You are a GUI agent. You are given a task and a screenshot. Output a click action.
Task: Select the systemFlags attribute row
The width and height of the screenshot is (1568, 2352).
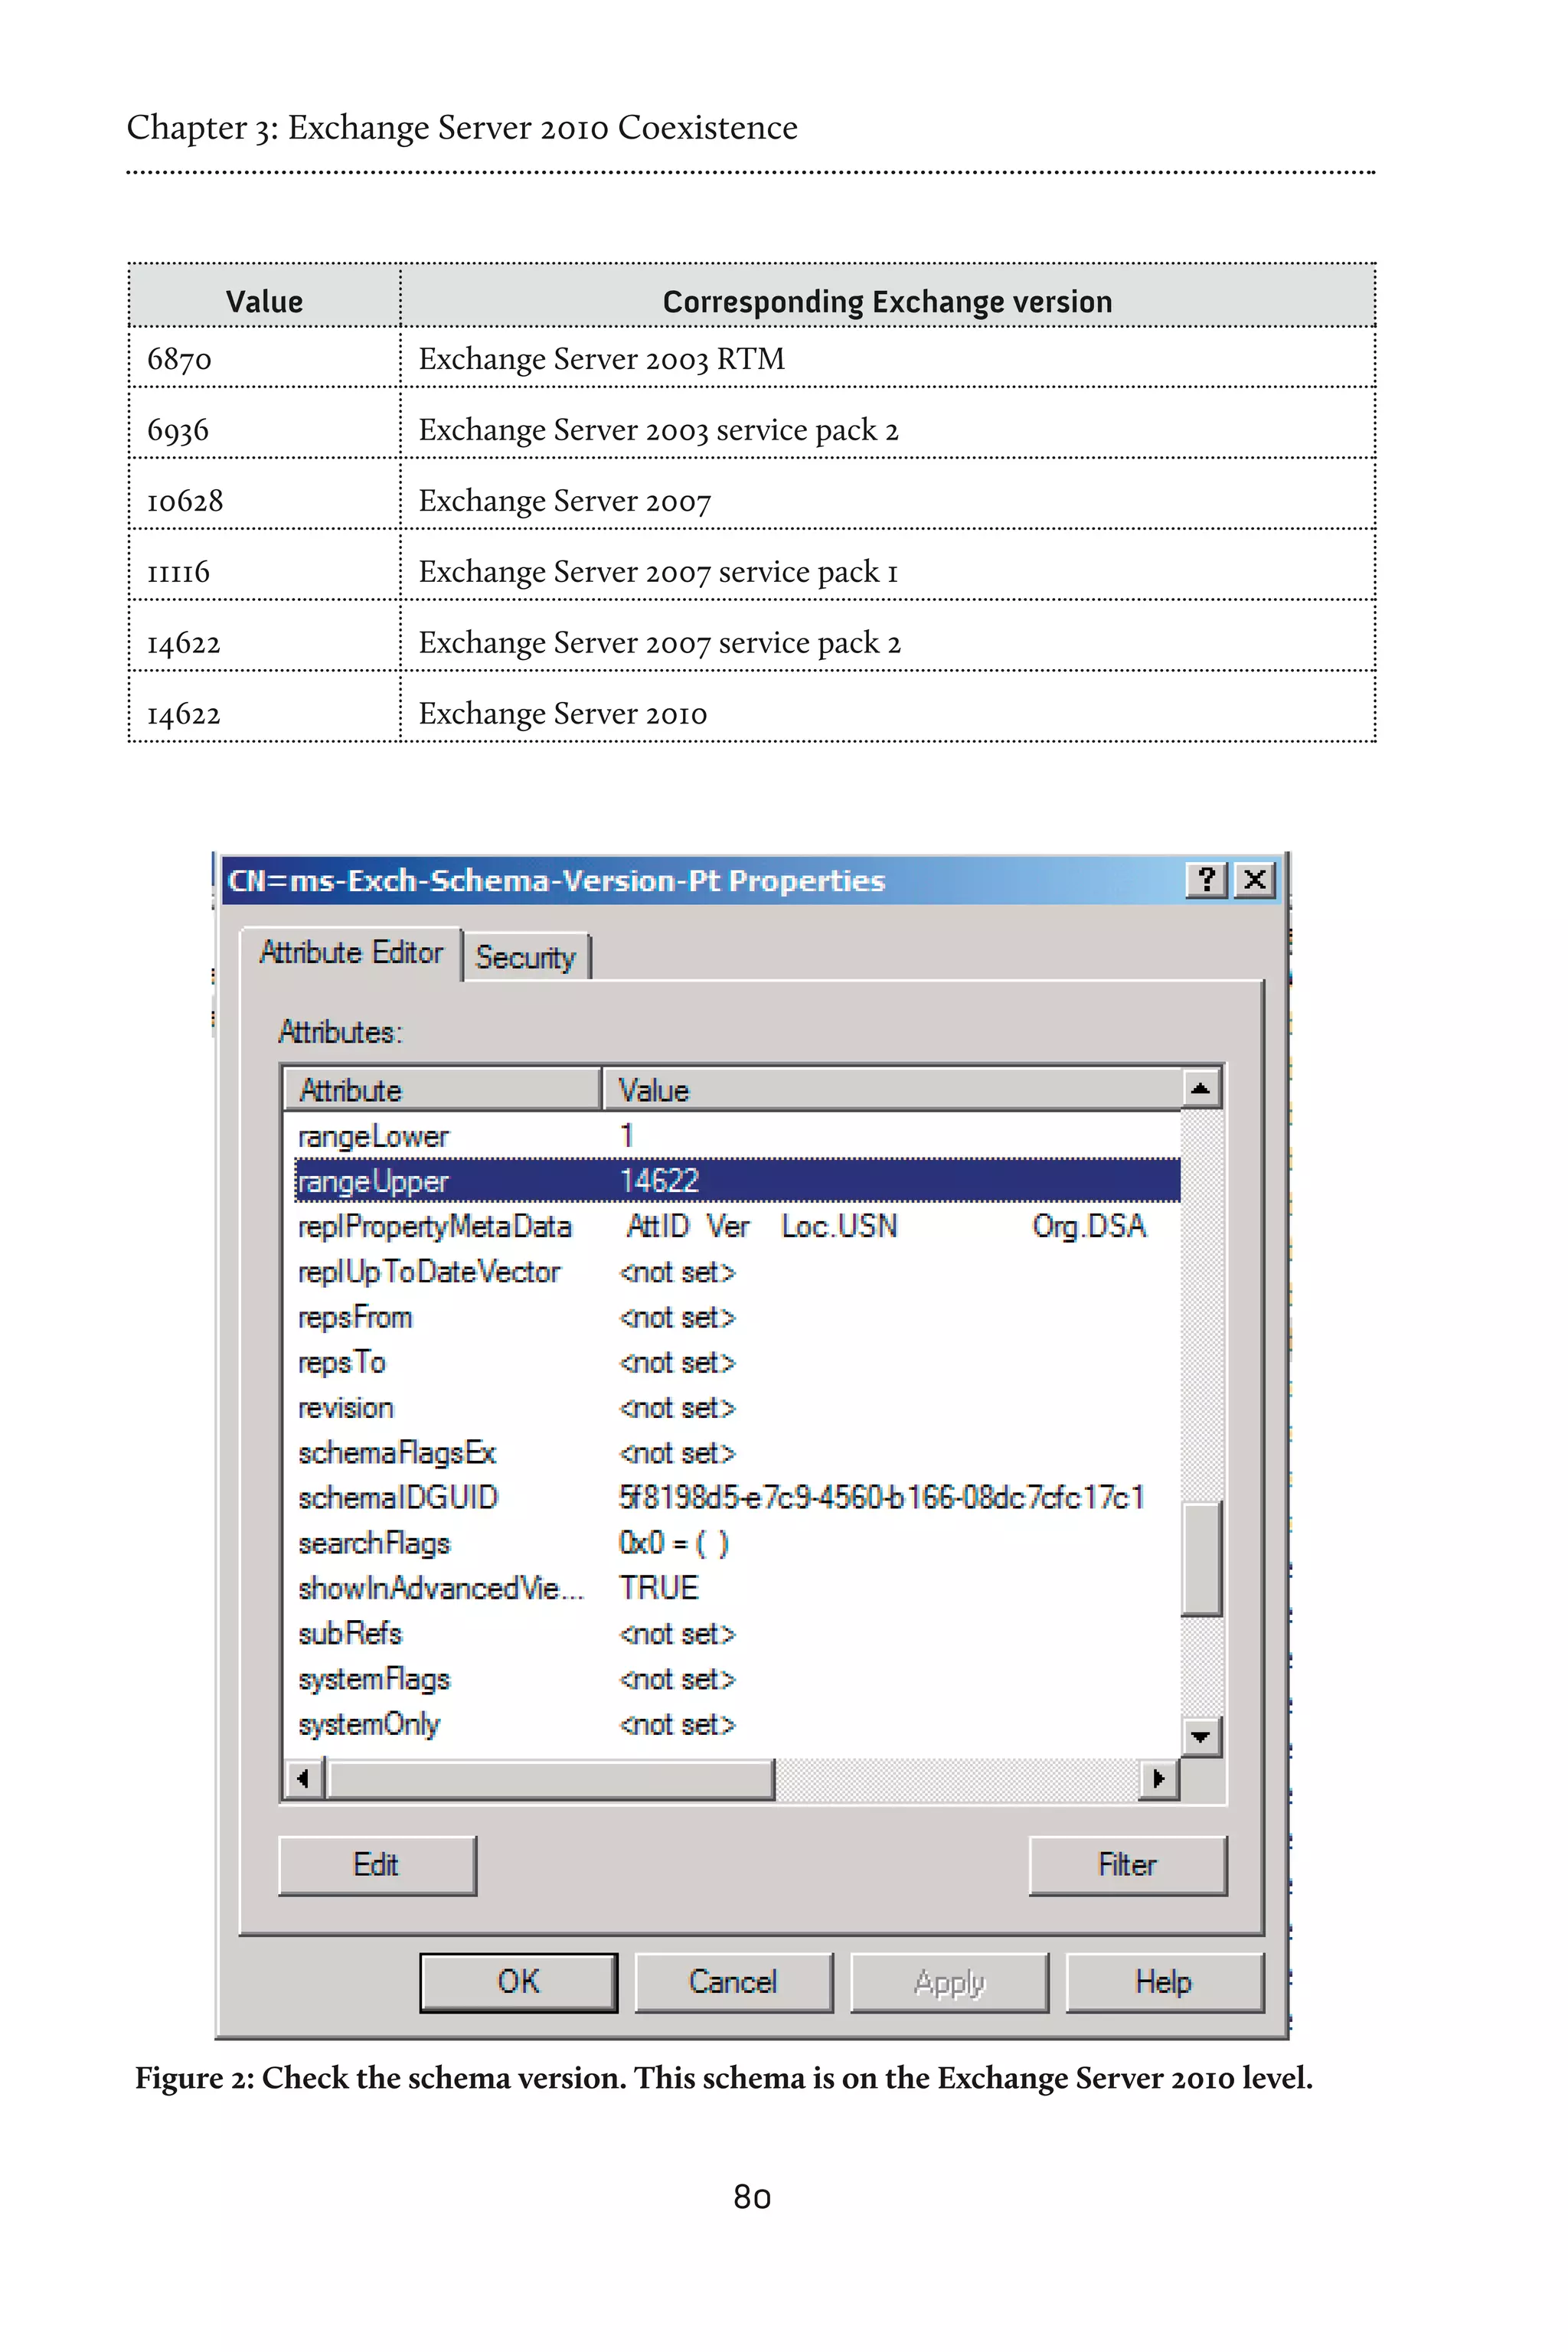[x=737, y=1679]
